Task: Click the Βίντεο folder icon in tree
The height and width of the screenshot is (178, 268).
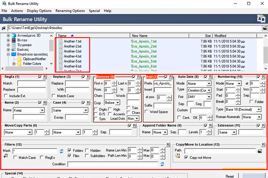Action: click(14, 40)
